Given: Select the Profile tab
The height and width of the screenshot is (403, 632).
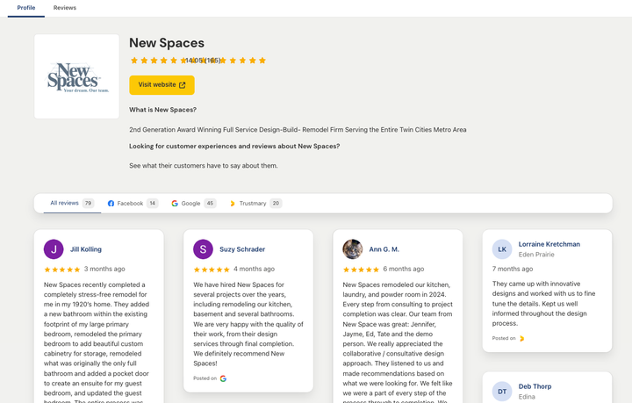Looking at the screenshot, I should pos(26,8).
